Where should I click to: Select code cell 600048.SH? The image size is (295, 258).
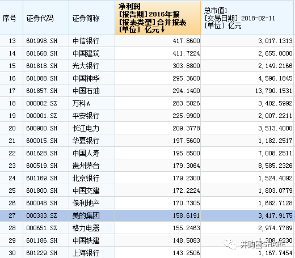[46, 203]
